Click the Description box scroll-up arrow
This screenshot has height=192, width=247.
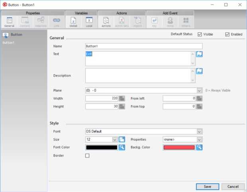tap(192, 71)
